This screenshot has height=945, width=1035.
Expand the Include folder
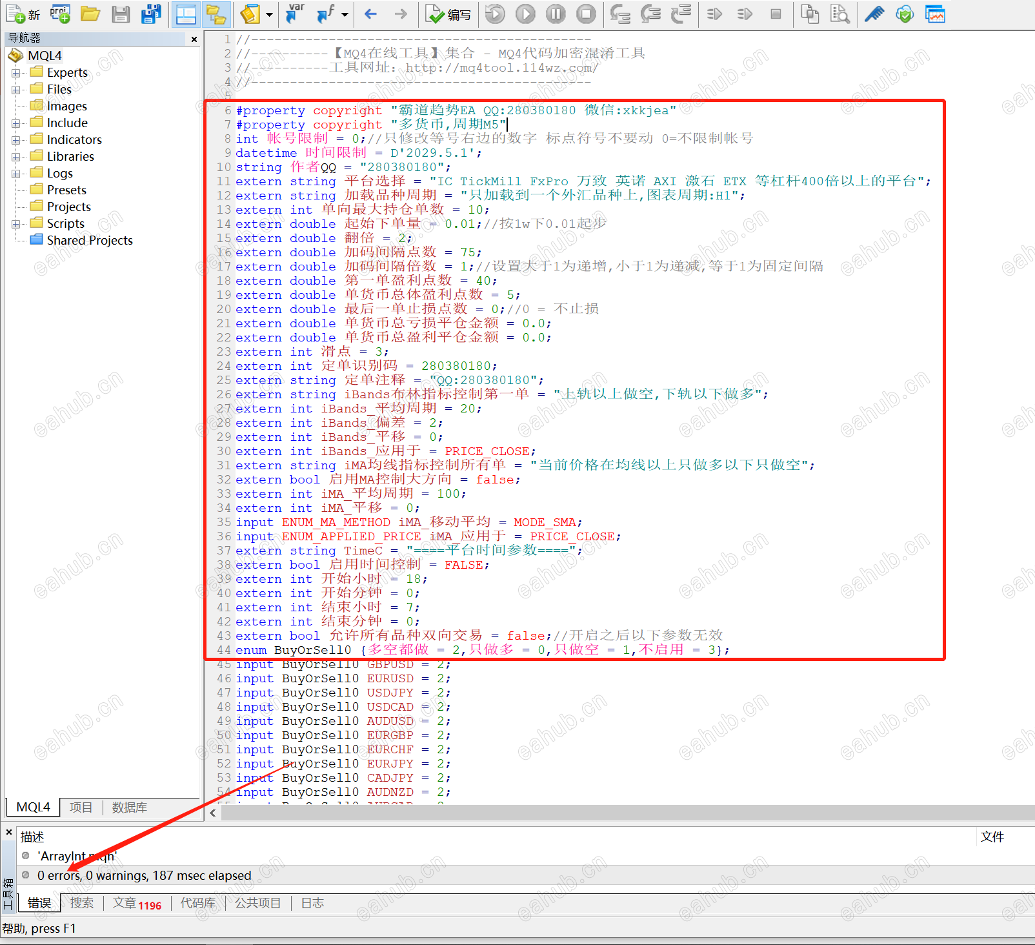tap(15, 123)
